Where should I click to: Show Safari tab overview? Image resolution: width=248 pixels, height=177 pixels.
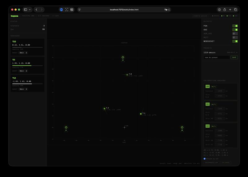[x=236, y=10]
